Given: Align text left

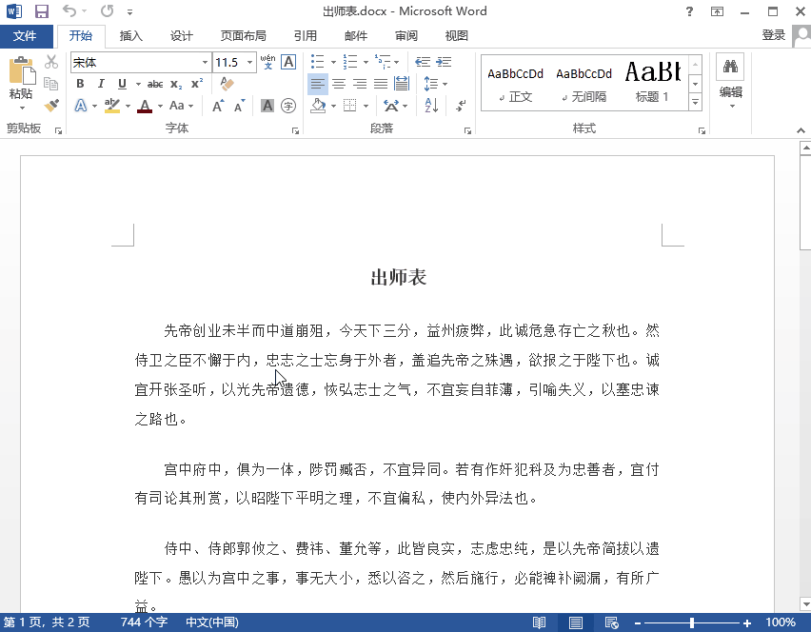Looking at the screenshot, I should 318,83.
